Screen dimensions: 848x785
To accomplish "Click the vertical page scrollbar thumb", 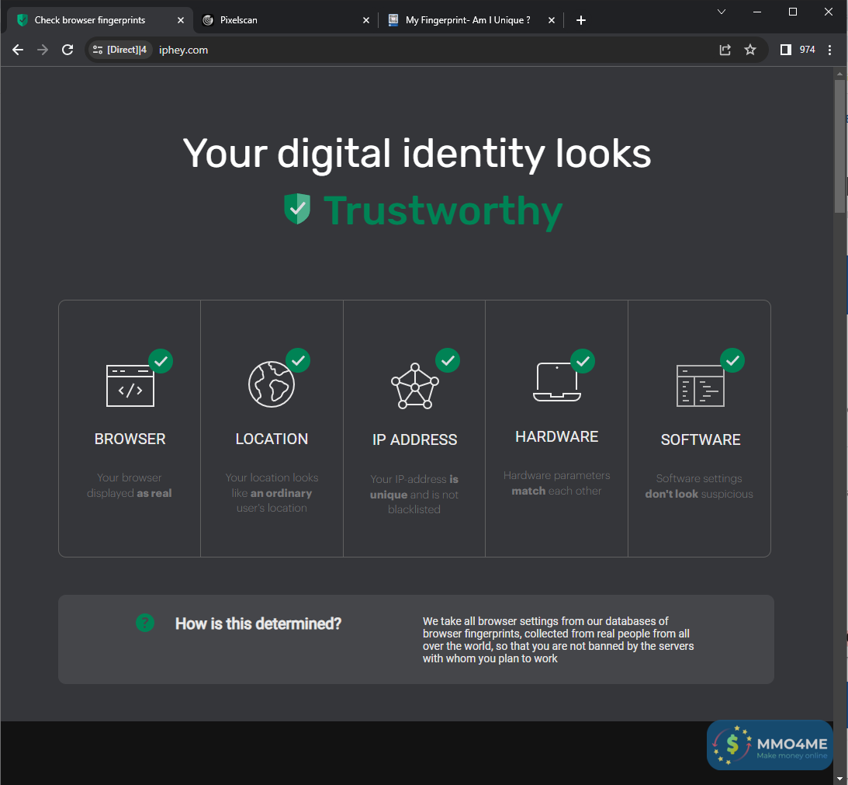I will [839, 146].
